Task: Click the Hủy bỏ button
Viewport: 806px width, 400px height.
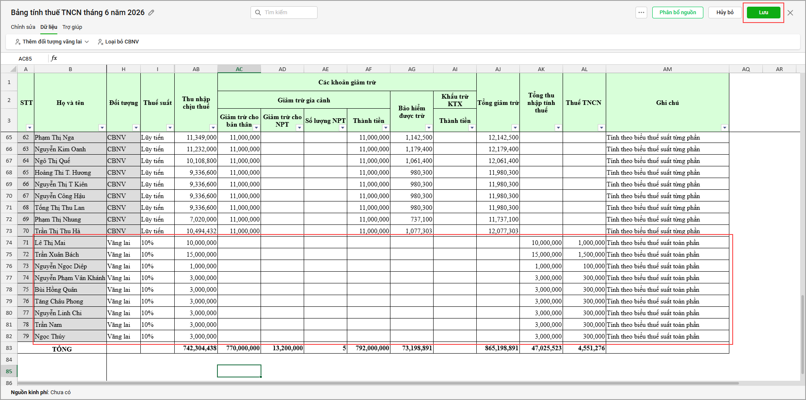Action: click(725, 13)
